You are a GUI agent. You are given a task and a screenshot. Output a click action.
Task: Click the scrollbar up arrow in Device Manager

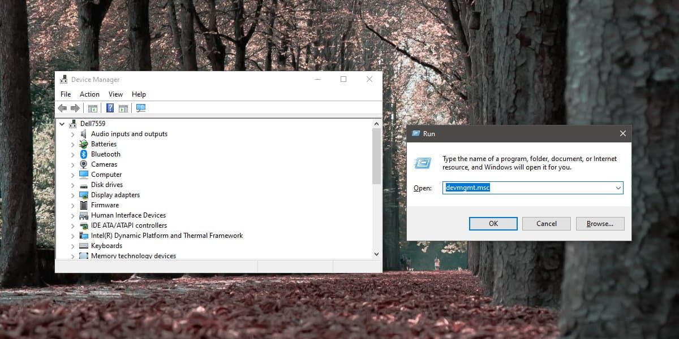pos(377,123)
